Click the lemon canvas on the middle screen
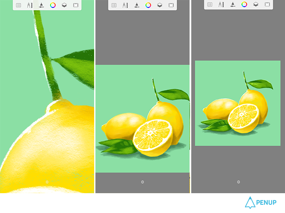Image resolution: width=285 pixels, height=213 pixels. (142, 118)
